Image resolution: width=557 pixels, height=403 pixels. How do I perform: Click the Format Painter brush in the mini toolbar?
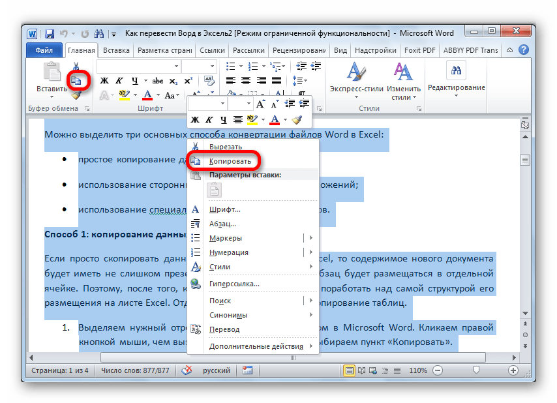coord(297,119)
